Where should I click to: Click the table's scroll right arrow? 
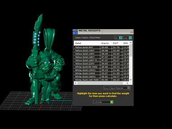pos(127,83)
